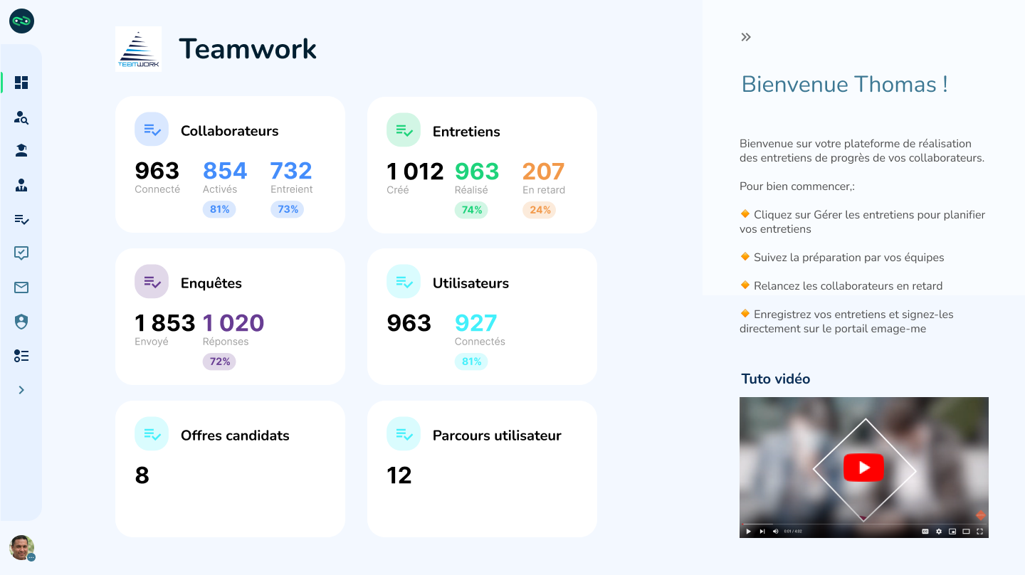1025x575 pixels.
Task: Click the Tuto vidéo heading
Action: (x=776, y=379)
